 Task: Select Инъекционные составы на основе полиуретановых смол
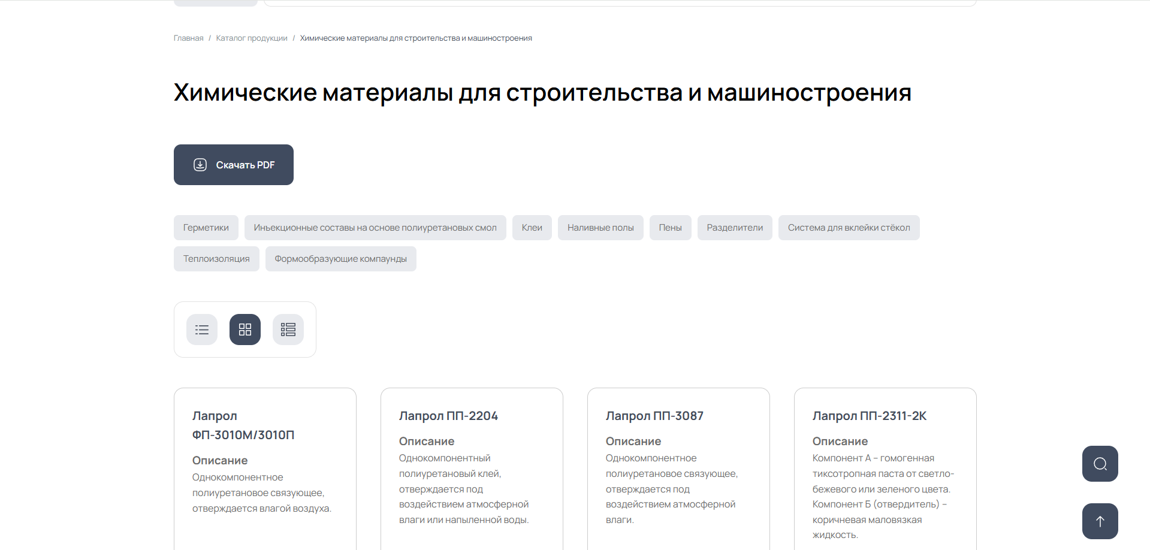point(375,228)
